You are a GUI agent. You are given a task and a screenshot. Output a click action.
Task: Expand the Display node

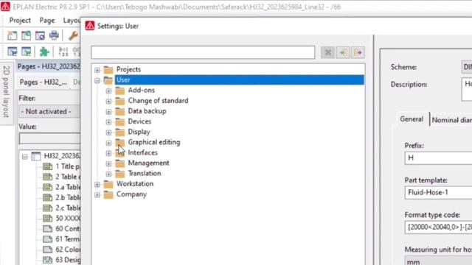[x=108, y=132]
